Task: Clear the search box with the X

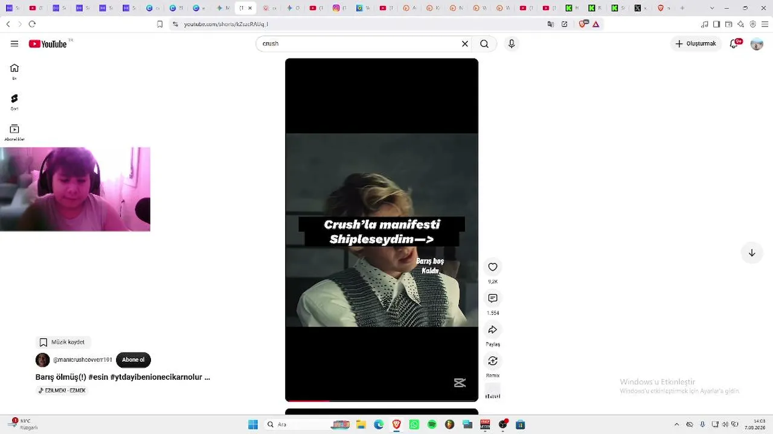Action: click(x=465, y=44)
